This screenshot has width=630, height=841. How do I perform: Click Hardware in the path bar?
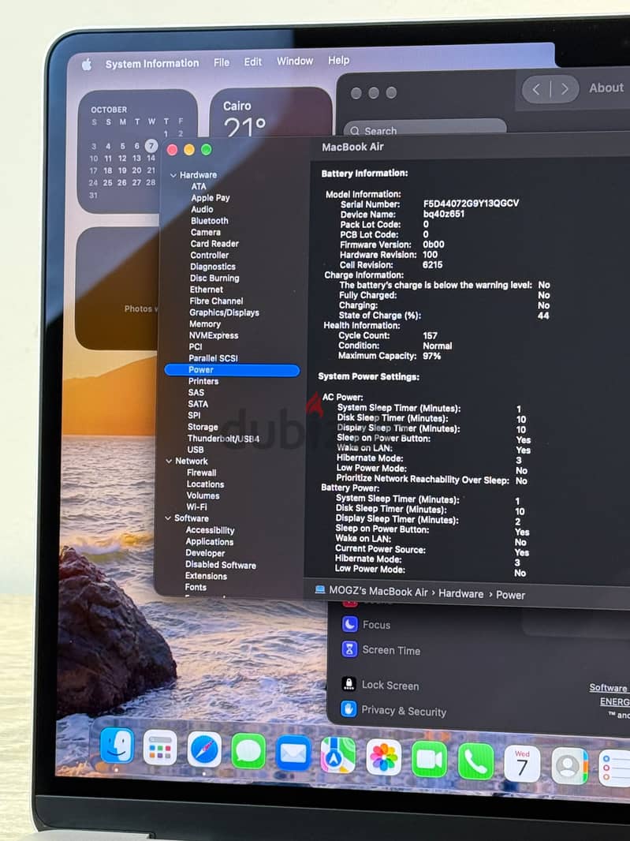[460, 593]
